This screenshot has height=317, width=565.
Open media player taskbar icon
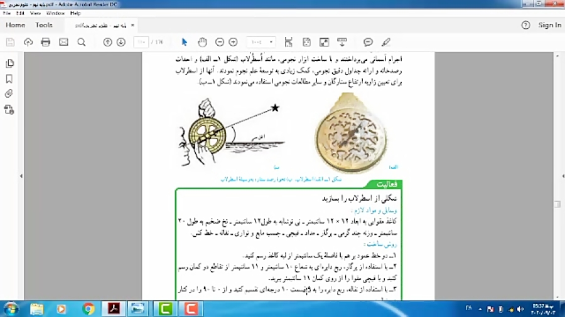62,309
